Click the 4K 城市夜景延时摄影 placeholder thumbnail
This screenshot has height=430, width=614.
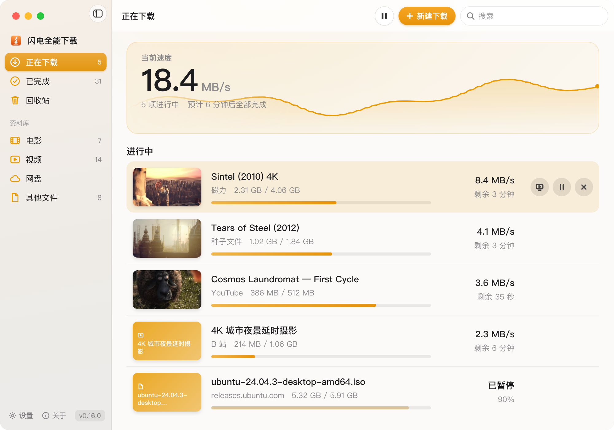click(167, 341)
